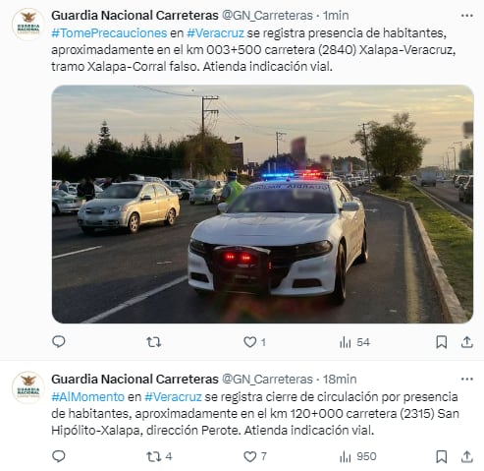Image resolution: width=484 pixels, height=471 pixels.
Task: Open the #AlMomento hashtag
Action: coord(87,397)
